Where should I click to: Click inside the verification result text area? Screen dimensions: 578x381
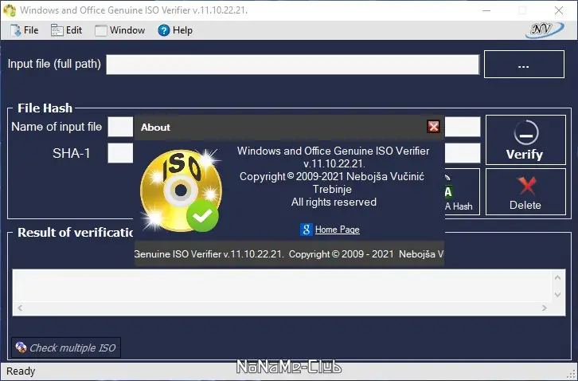pos(282,286)
